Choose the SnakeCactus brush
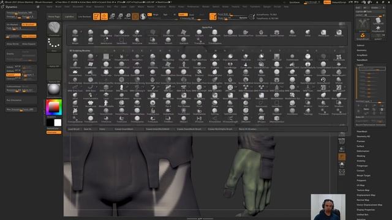 tap(153, 111)
